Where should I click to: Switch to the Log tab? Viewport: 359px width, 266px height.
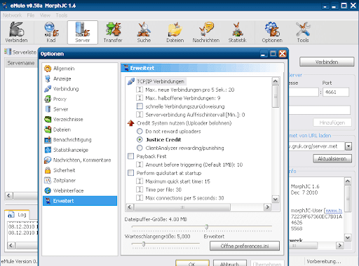pyautogui.click(x=18, y=215)
